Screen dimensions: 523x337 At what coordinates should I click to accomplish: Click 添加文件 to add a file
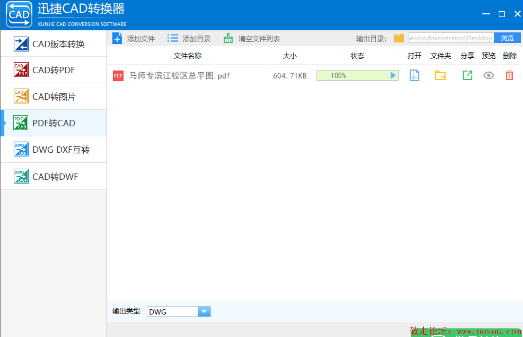tap(134, 39)
